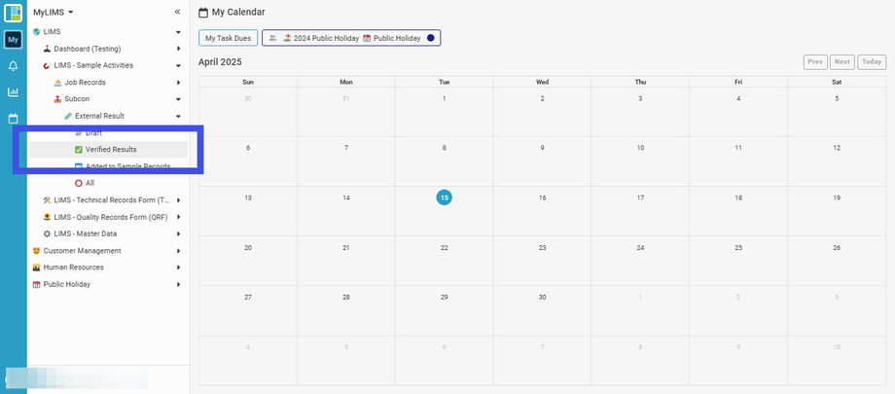This screenshot has height=394, width=895.
Task: Select April 30 in the calendar
Action: point(542,297)
